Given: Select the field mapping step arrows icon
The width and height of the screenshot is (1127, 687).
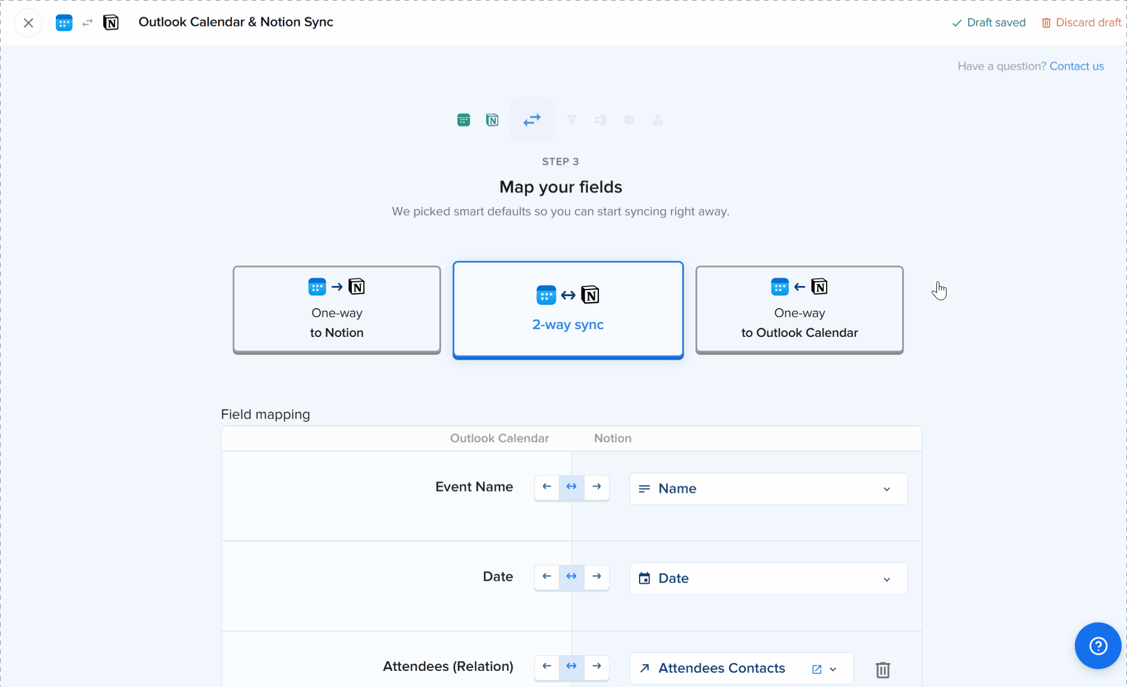Looking at the screenshot, I should pyautogui.click(x=532, y=120).
